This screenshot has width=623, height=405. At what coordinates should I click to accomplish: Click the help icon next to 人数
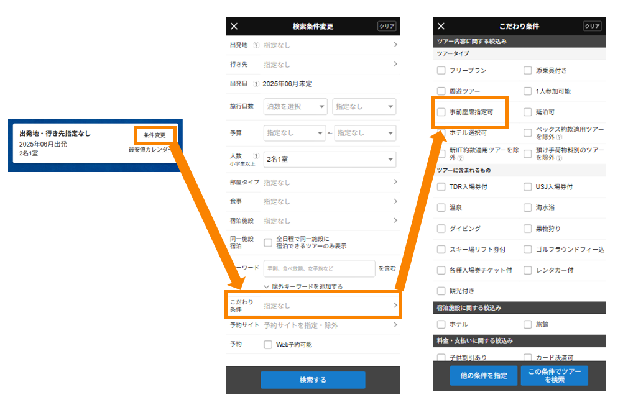(256, 156)
